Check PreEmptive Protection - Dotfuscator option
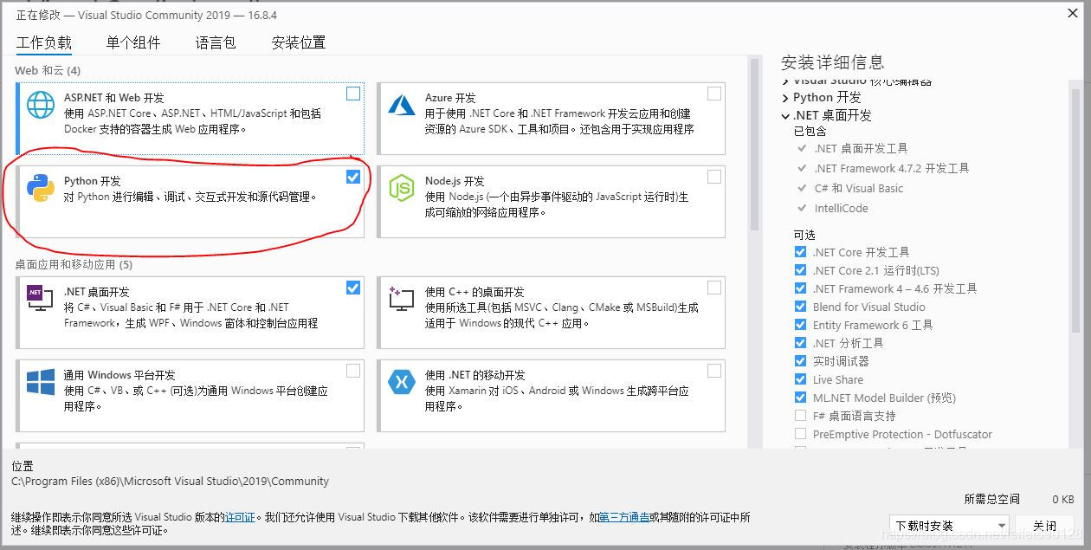This screenshot has height=550, width=1091. tap(800, 434)
